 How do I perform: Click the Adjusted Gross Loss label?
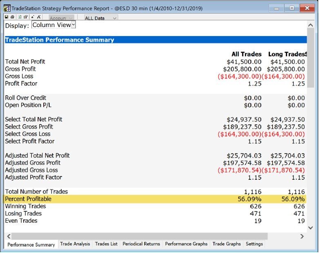click(31, 170)
